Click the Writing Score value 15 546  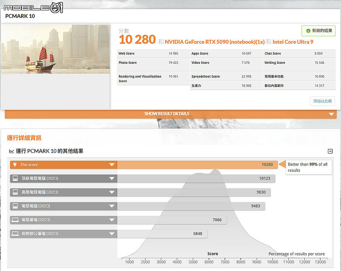[x=320, y=63]
